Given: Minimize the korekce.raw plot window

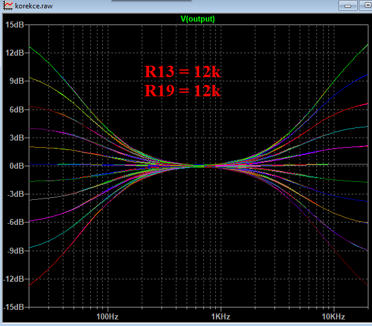Looking at the screenshot, I should [x=348, y=5].
